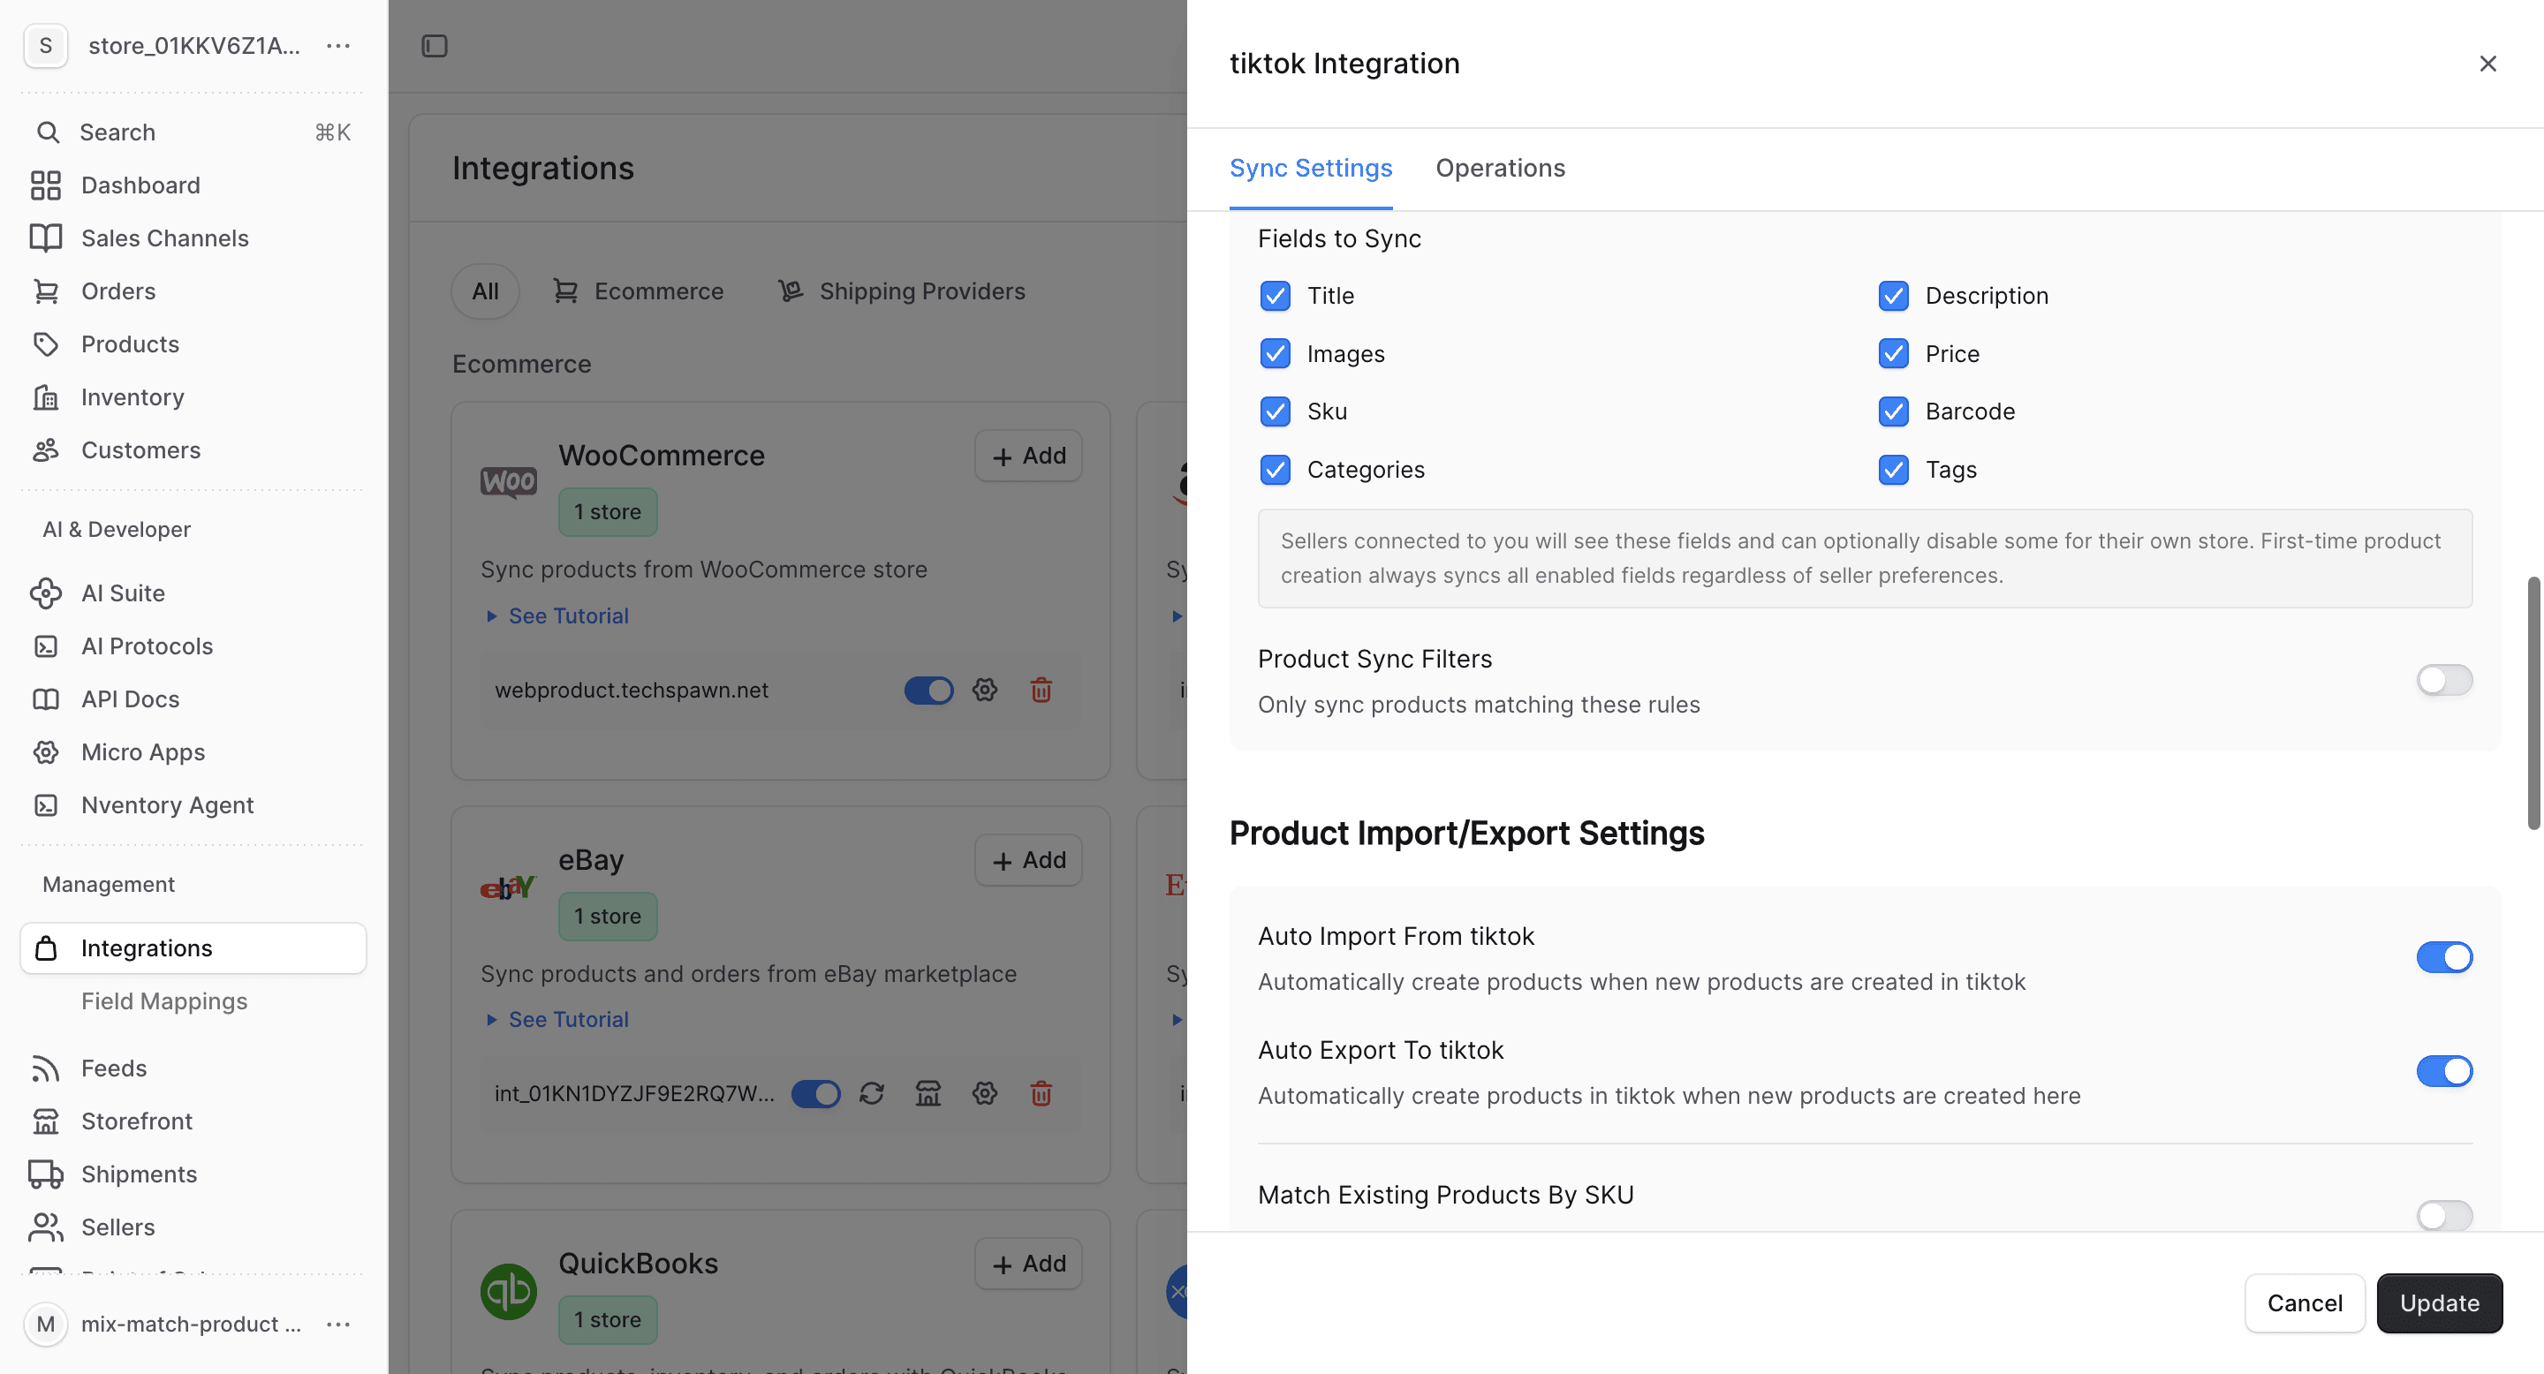
Task: Enable Match Existing Products By SKU
Action: [x=2444, y=1216]
